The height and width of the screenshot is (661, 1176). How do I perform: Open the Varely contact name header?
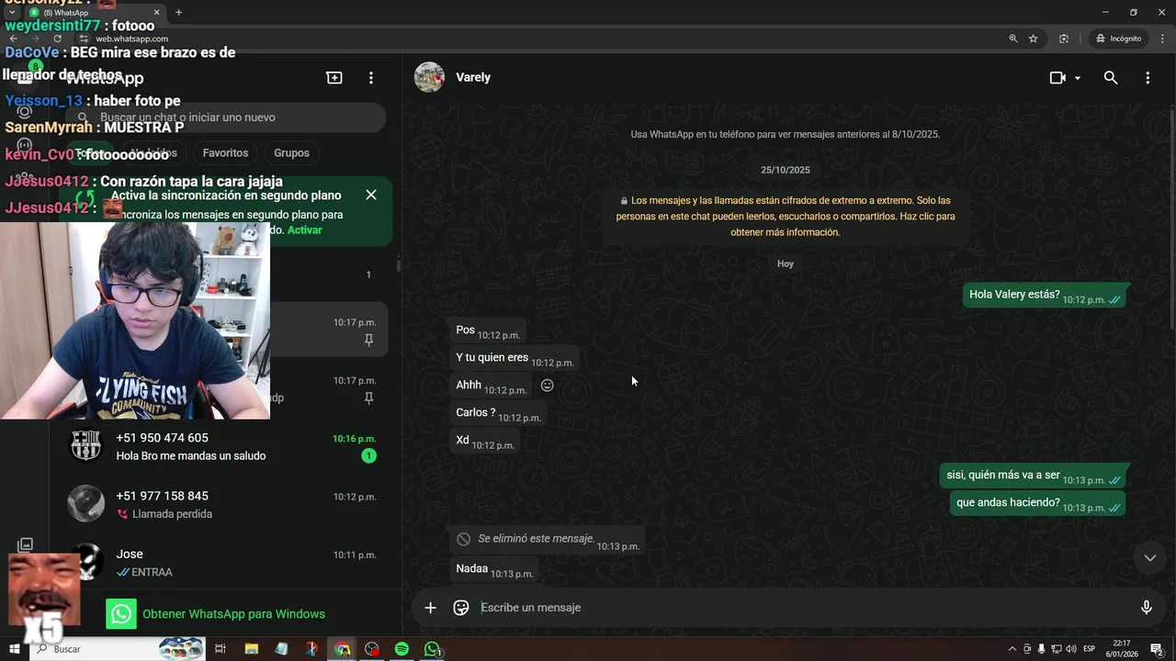[x=473, y=77]
